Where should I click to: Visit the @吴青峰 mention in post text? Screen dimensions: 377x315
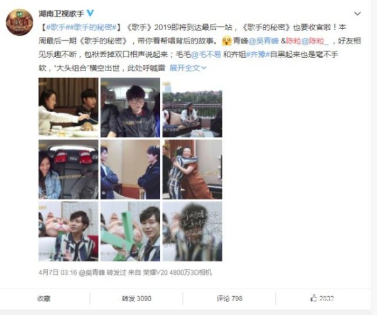tap(263, 41)
